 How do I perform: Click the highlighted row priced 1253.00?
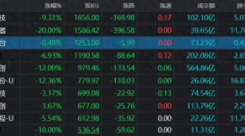tap(122, 43)
